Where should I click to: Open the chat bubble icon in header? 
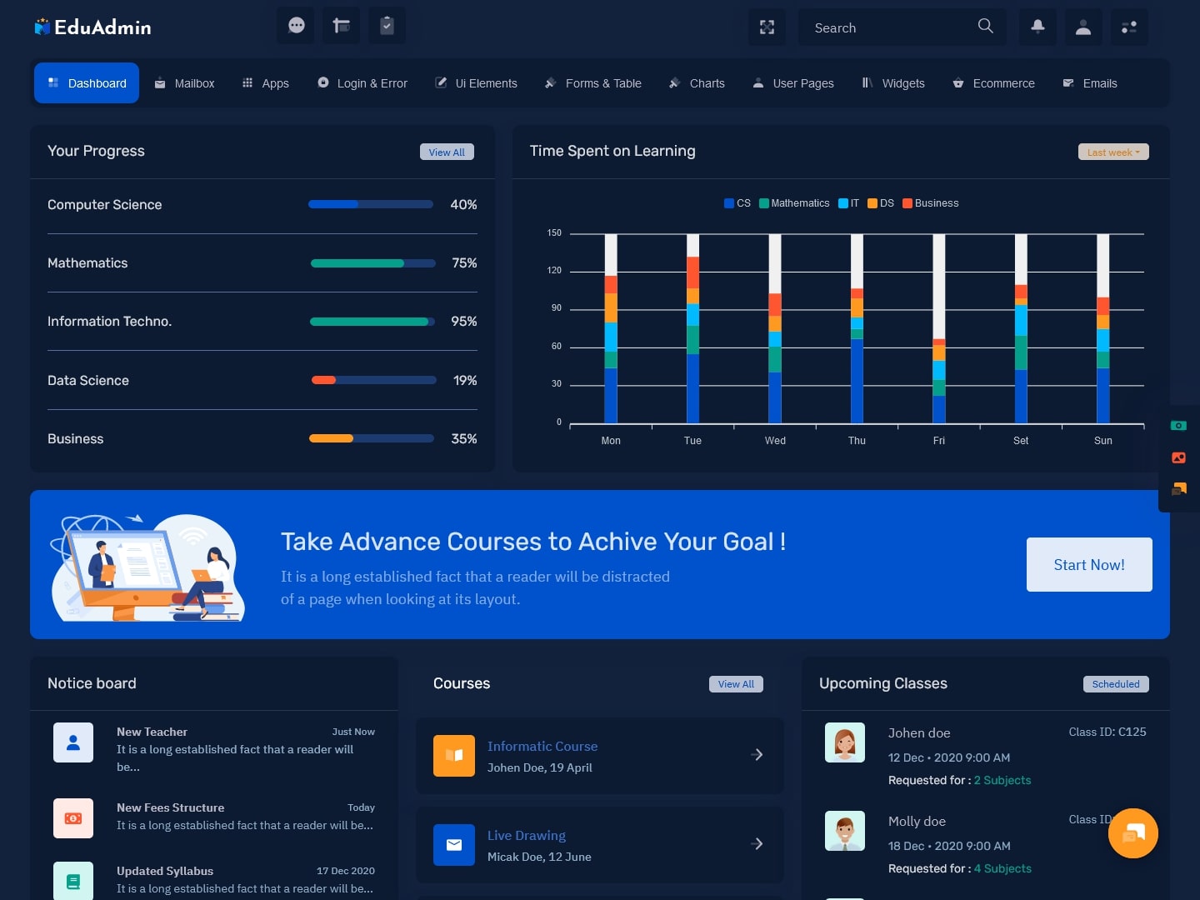296,26
